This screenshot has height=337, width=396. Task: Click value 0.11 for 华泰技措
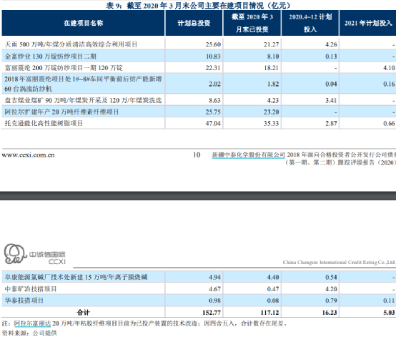pos(389,301)
